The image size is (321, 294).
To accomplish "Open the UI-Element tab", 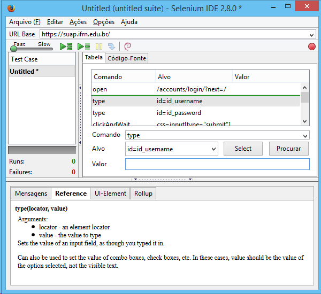I will [x=110, y=194].
